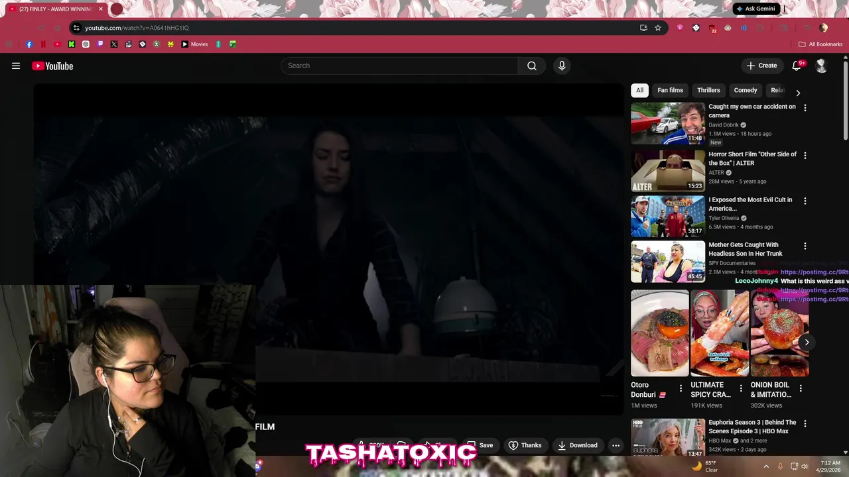Click the Create button
The height and width of the screenshot is (477, 849).
point(761,66)
